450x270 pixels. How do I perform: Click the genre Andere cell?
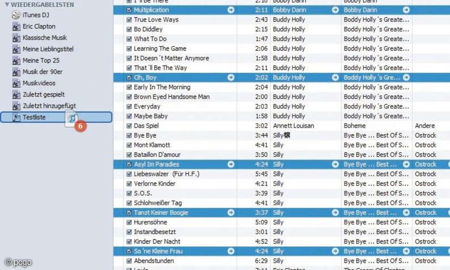point(425,126)
